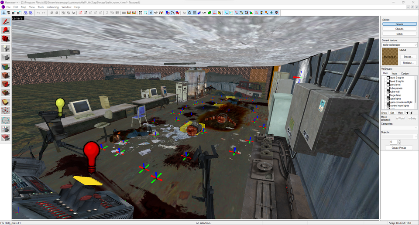Select the Camera tool

pyautogui.click(x=6, y=39)
